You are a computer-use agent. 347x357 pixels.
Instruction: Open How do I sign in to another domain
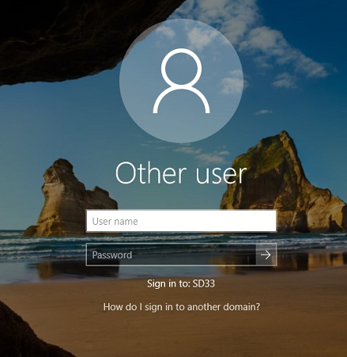pos(182,307)
